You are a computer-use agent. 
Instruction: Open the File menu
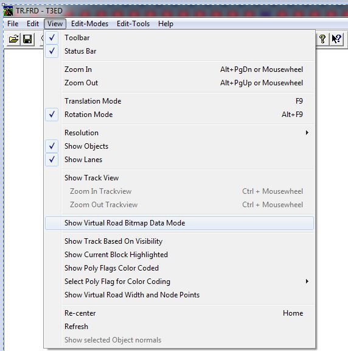(13, 24)
